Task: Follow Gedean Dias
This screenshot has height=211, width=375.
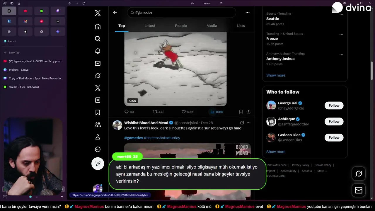Action: [334, 137]
